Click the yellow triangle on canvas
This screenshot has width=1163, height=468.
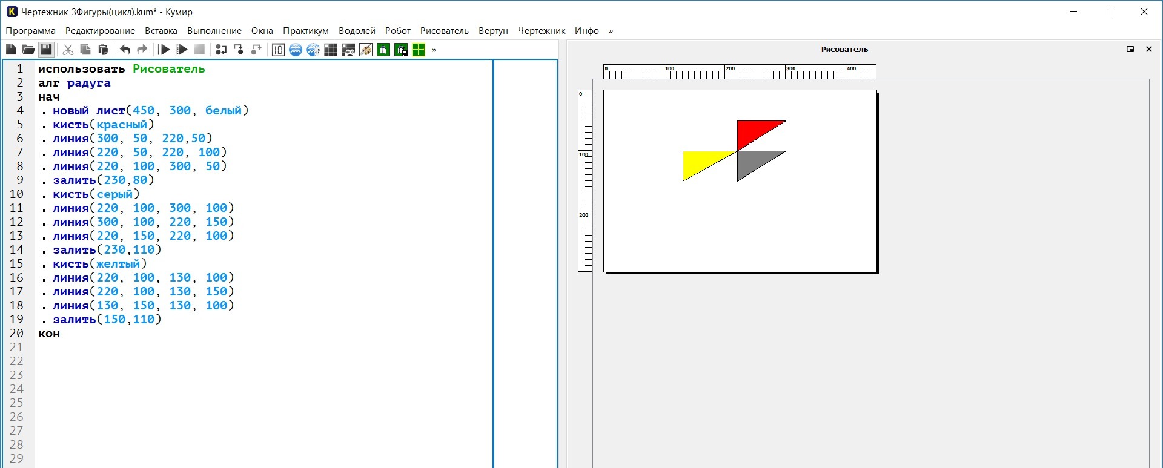(x=700, y=162)
